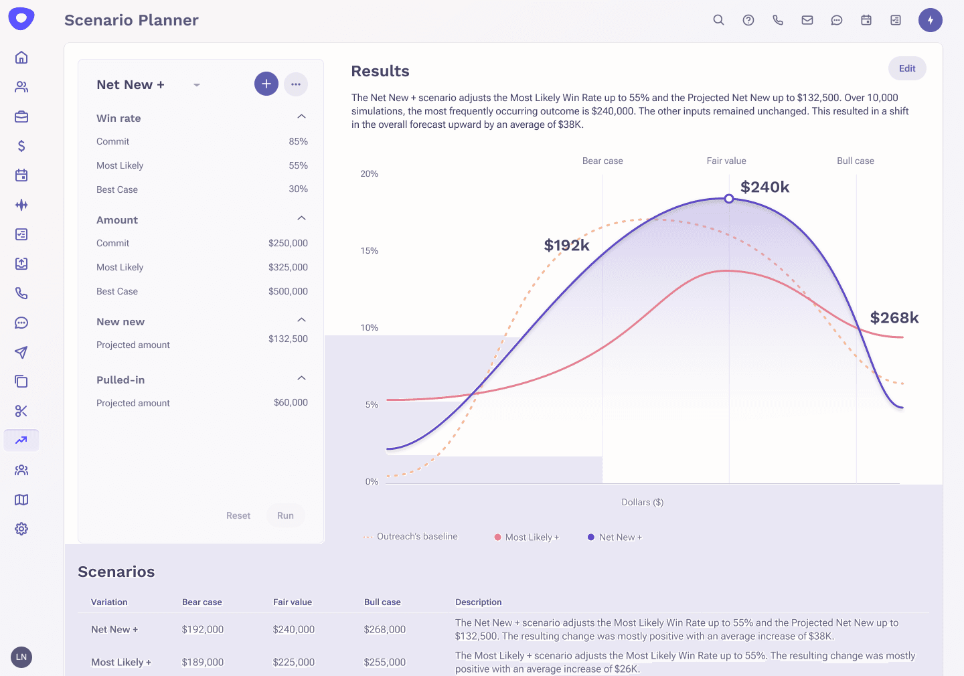Click the Edit button in Results

click(907, 68)
